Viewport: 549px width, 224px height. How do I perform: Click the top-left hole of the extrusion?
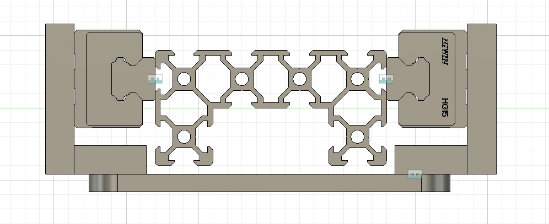coord(184,80)
